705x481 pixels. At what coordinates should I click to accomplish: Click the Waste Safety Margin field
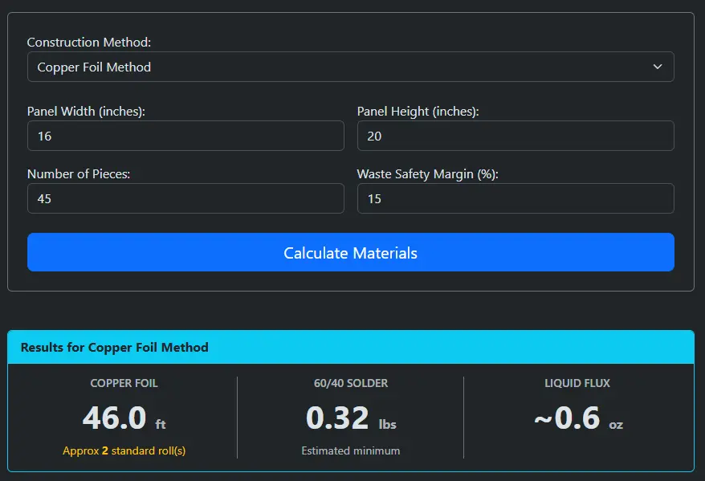point(515,198)
